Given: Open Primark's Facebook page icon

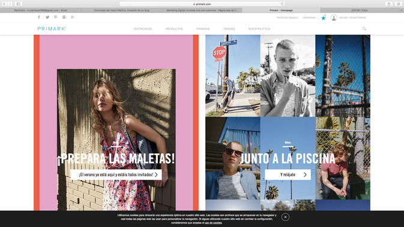Looking at the screenshot, I should point(39,17).
